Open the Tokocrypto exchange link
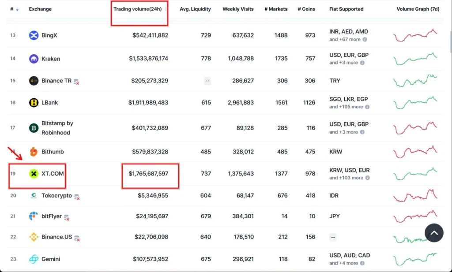The height and width of the screenshot is (272, 452). click(x=57, y=195)
